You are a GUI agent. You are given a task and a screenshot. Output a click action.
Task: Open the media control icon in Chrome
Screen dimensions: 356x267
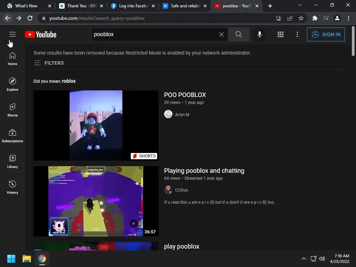coord(326,18)
